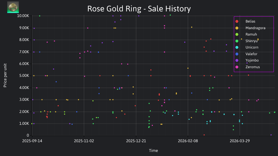
Task: Toggle the Belias series in legend
Action: (x=250, y=21)
